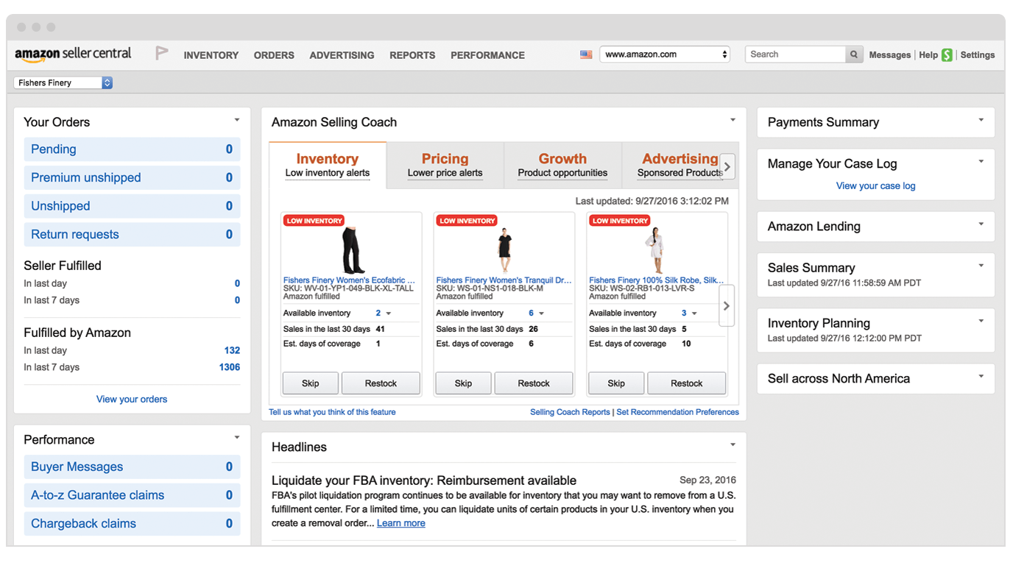1013x571 pixels.
Task: Open Unshipped orders row
Action: click(x=133, y=206)
